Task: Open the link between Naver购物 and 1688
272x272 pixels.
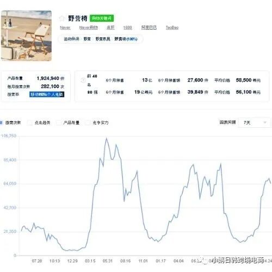Action: point(110,28)
